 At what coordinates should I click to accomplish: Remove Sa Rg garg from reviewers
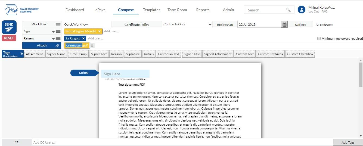(x=83, y=38)
